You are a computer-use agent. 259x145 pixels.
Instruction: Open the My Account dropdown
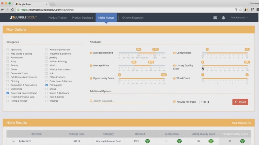coord(239,17)
